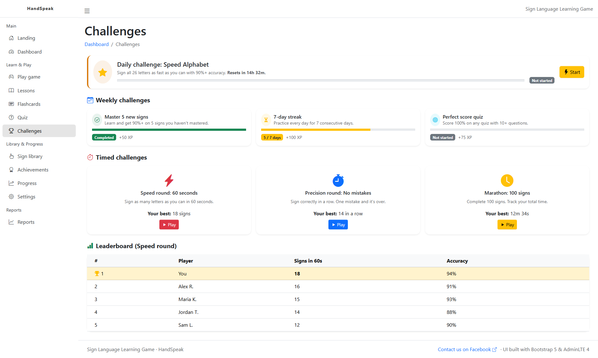Click the target icon for Perfect score quiz
598x358 pixels.
tap(435, 120)
